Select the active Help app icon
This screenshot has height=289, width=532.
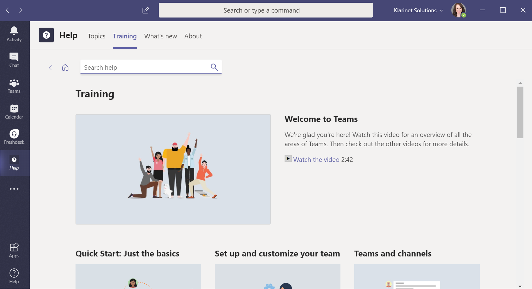point(14,163)
